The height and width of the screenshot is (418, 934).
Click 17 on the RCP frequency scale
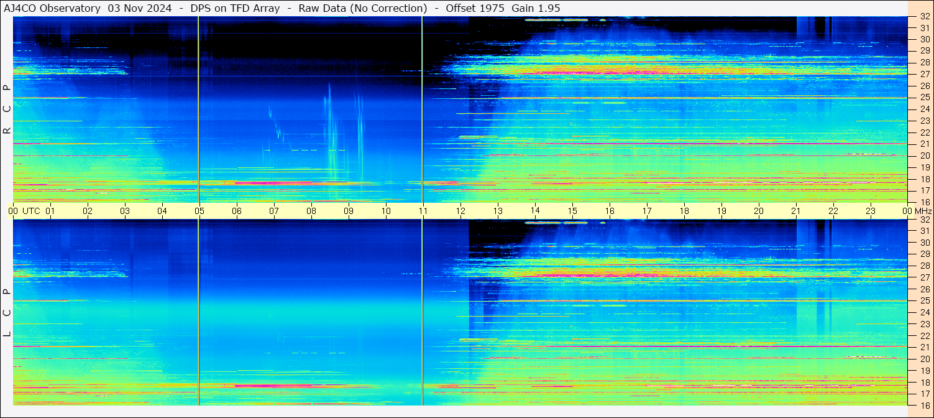[925, 190]
